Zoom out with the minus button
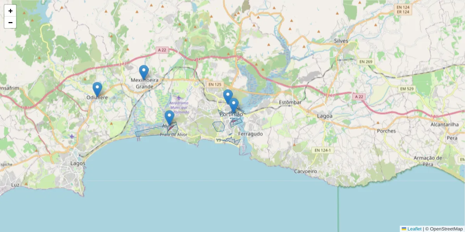Image resolution: width=465 pixels, height=232 pixels. (x=10, y=22)
